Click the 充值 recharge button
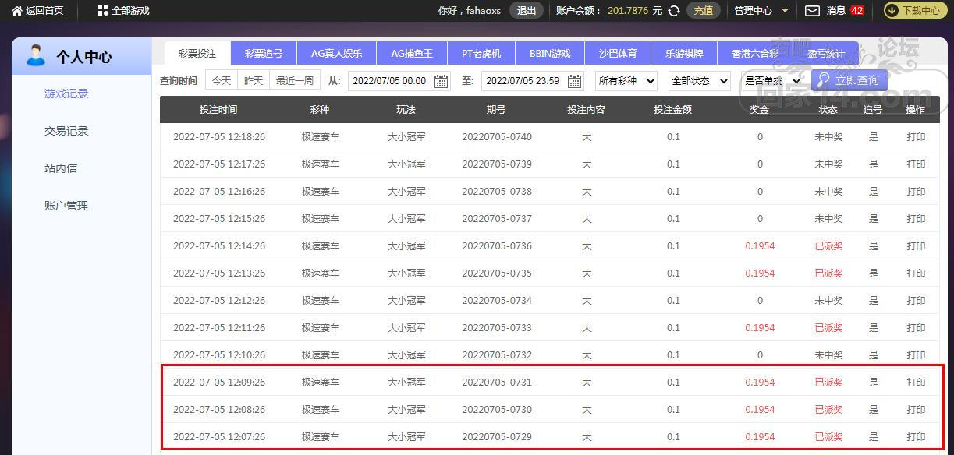The width and height of the screenshot is (954, 455). (x=703, y=11)
